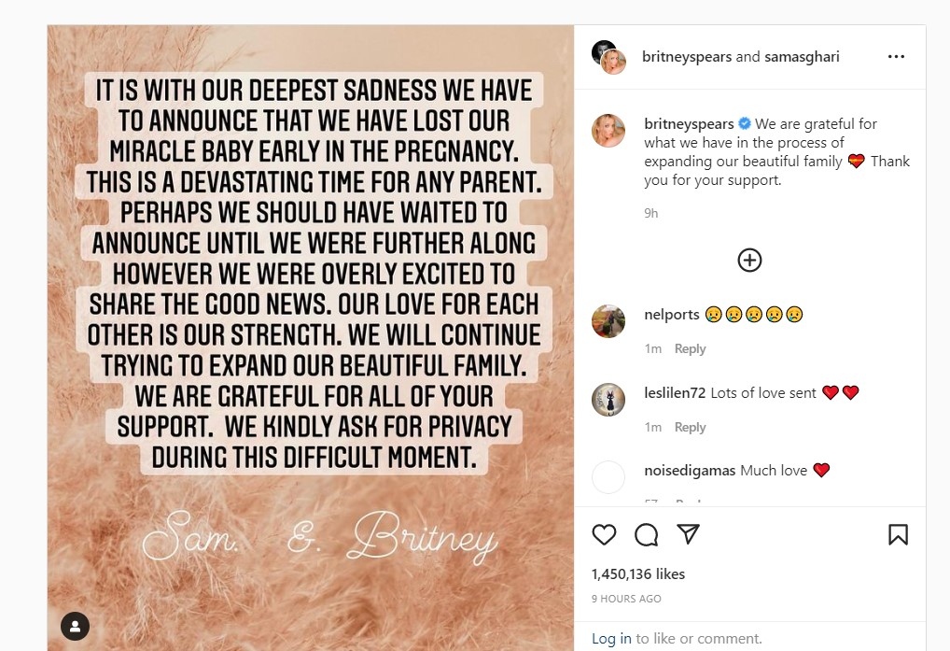
Task: Share post with paper plane icon
Action: pos(688,534)
